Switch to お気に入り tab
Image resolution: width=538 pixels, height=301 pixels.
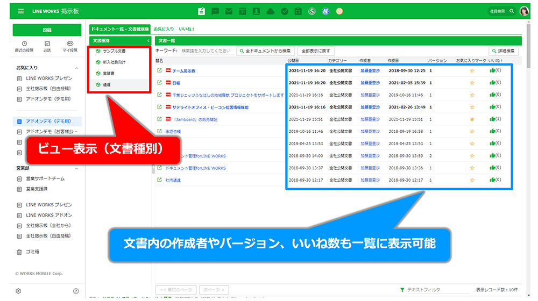pyautogui.click(x=164, y=29)
